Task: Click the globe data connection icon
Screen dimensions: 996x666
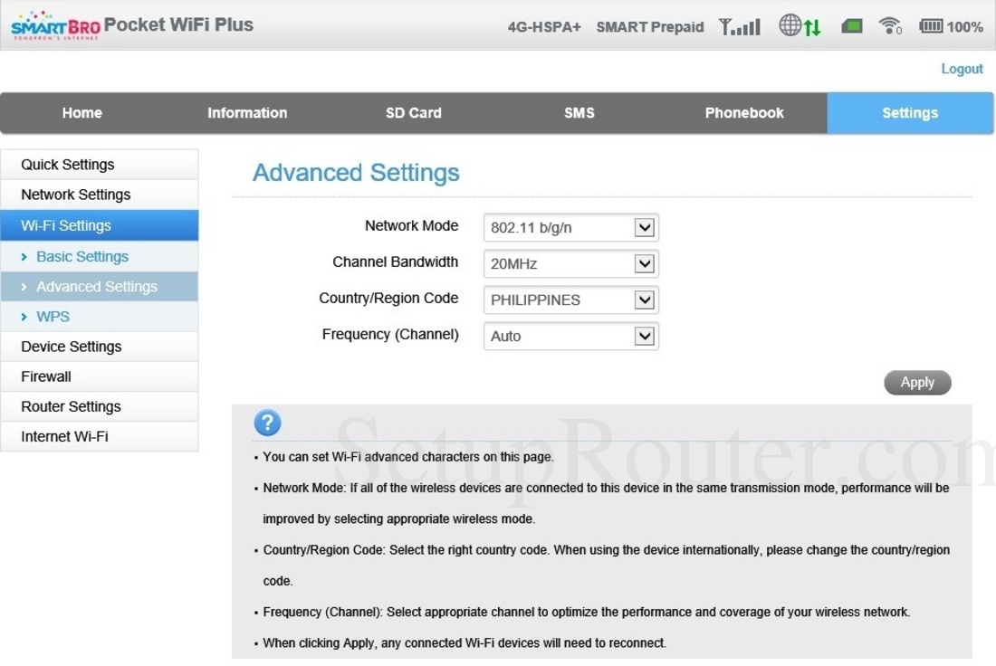Action: click(800, 26)
